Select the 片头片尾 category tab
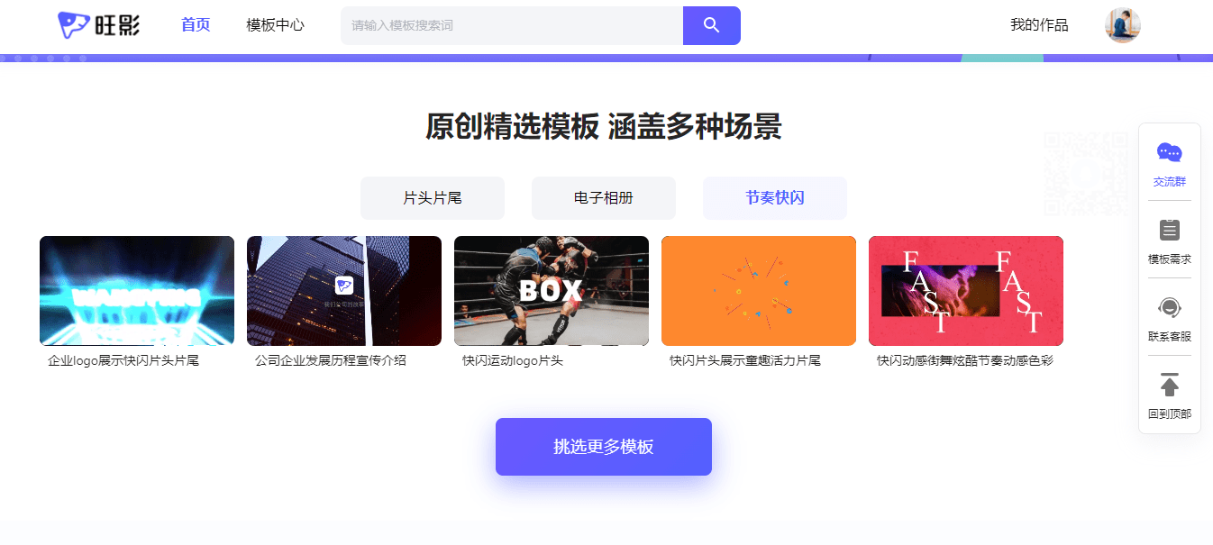The width and height of the screenshot is (1213, 545). coord(433,198)
